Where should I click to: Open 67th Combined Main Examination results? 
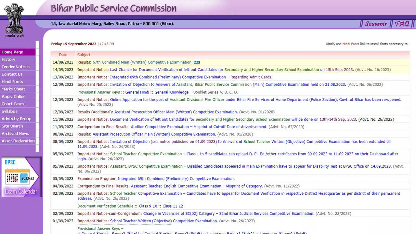pyautogui.click(x=142, y=62)
